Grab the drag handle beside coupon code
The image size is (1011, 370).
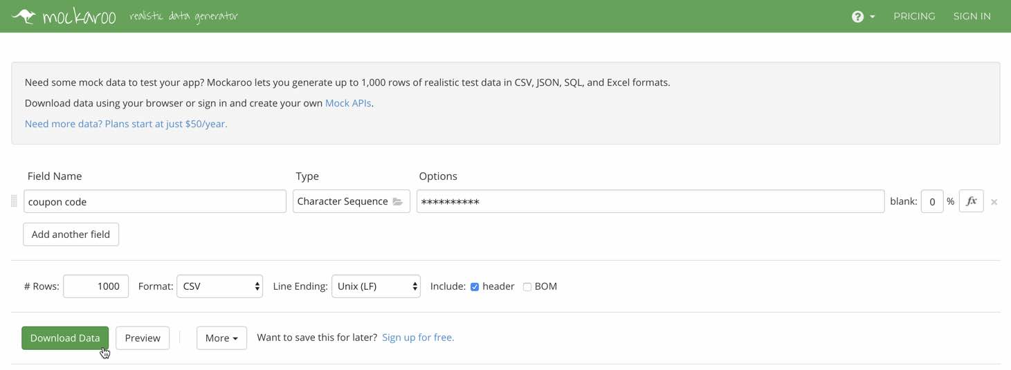14,201
